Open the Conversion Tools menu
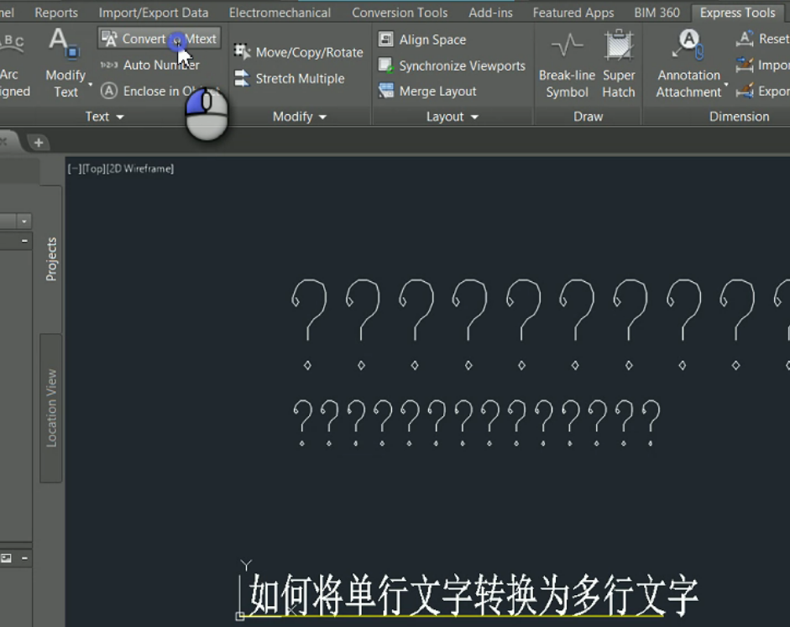790x627 pixels. click(x=400, y=12)
